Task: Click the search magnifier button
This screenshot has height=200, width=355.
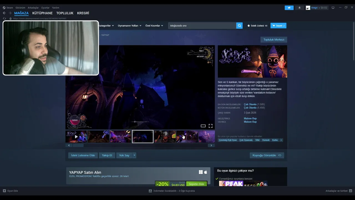Action: pyautogui.click(x=239, y=26)
